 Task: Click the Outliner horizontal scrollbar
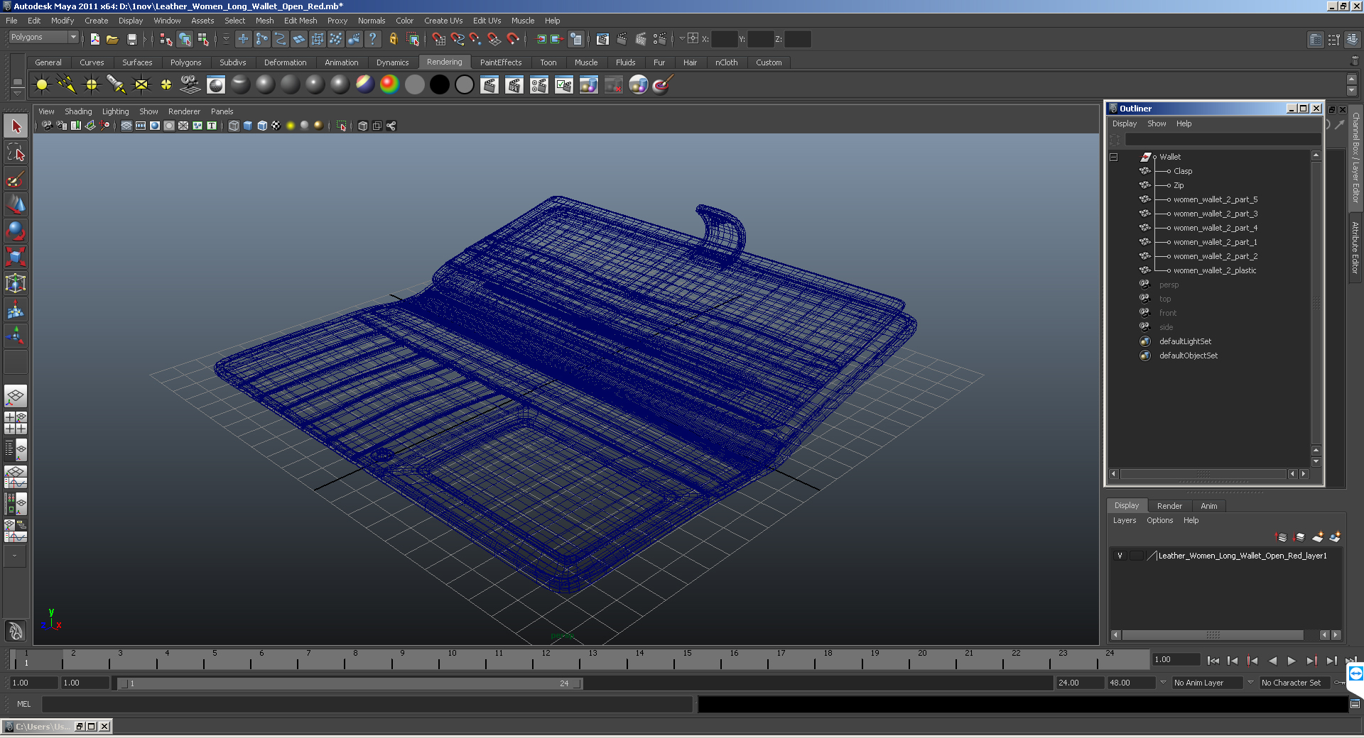click(1203, 474)
